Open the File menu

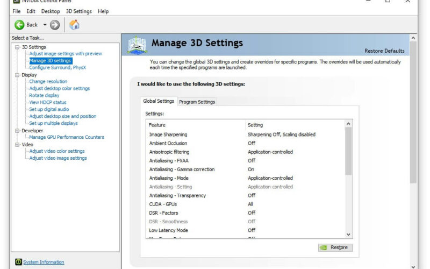coord(17,11)
